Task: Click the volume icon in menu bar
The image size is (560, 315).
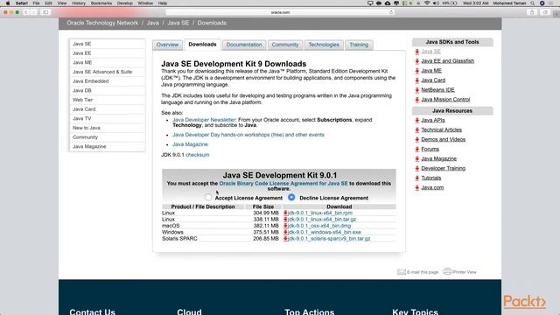Action: 436,3
